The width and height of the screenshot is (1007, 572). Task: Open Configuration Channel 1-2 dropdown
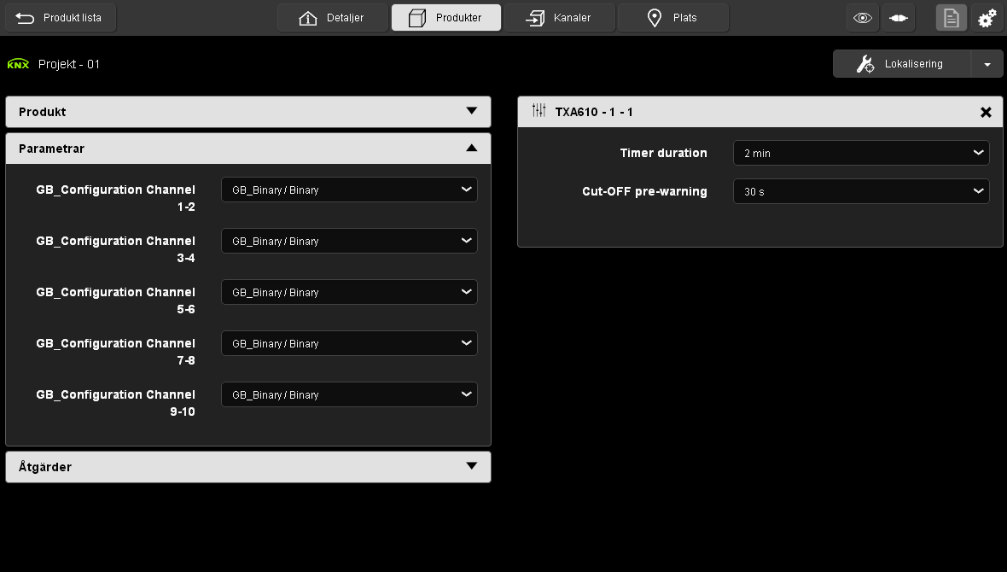[x=349, y=190]
